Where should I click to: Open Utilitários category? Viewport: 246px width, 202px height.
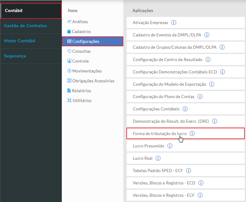click(82, 101)
